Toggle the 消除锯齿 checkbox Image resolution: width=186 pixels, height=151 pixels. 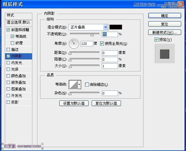pos(87,84)
